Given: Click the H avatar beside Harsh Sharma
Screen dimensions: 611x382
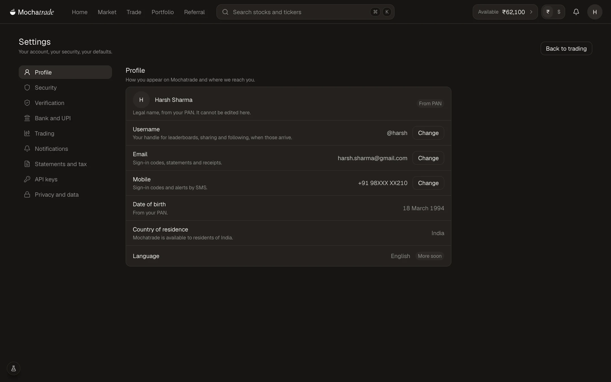Looking at the screenshot, I should 141,100.
